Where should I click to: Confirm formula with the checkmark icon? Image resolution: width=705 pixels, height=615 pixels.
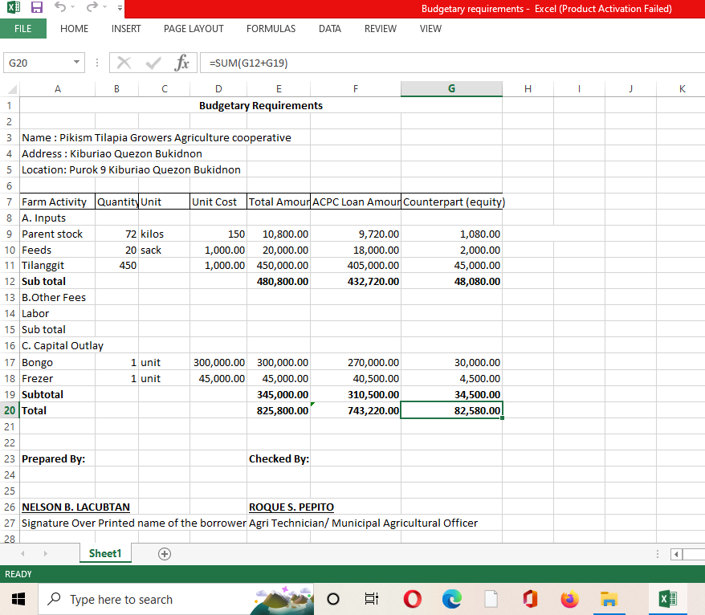pos(153,63)
